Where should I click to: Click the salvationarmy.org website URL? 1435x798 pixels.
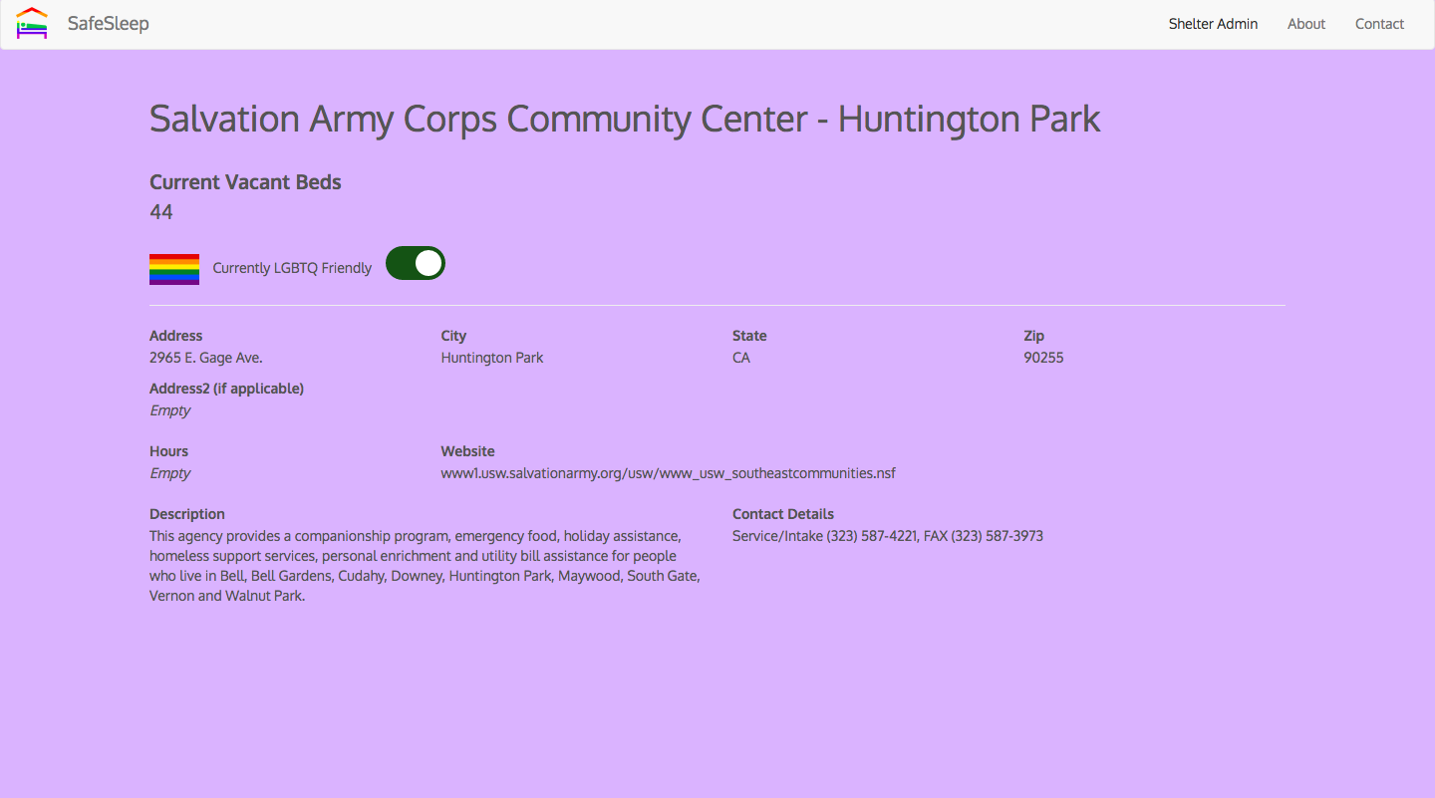tap(669, 473)
